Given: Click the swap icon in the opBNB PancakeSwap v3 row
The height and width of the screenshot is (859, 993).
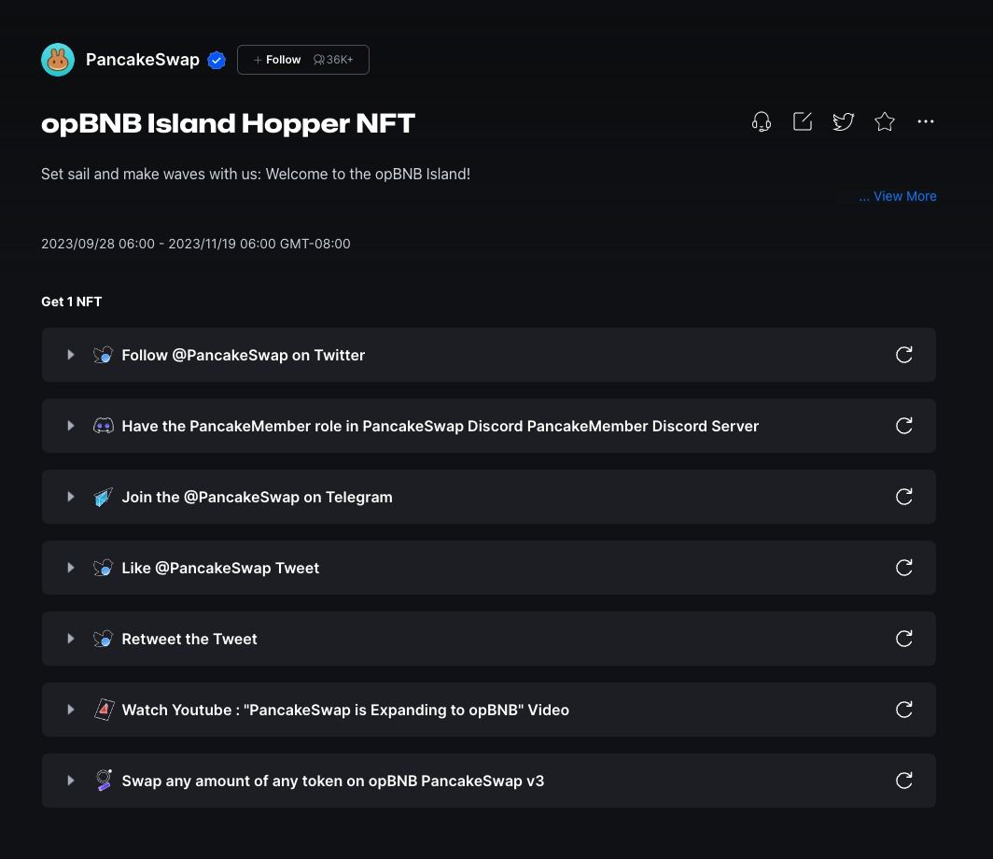Looking at the screenshot, I should (104, 781).
